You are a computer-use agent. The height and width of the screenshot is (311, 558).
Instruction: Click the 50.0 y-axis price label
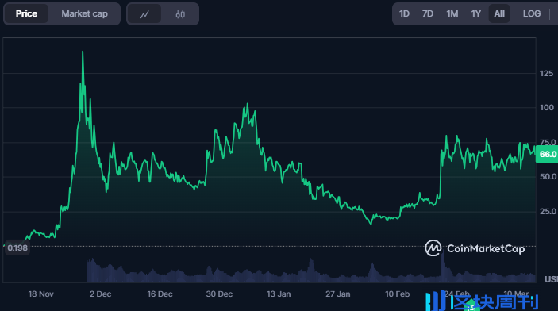548,176
